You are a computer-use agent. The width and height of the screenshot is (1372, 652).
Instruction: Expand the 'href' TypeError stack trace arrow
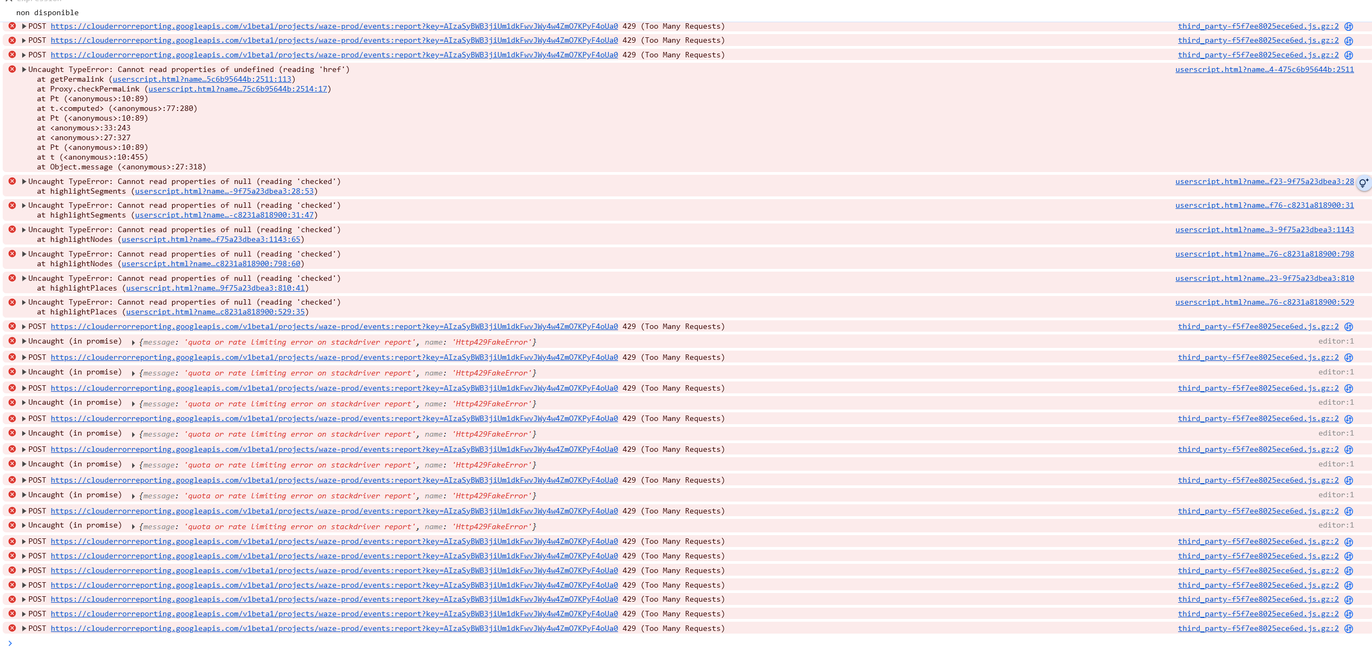point(24,69)
